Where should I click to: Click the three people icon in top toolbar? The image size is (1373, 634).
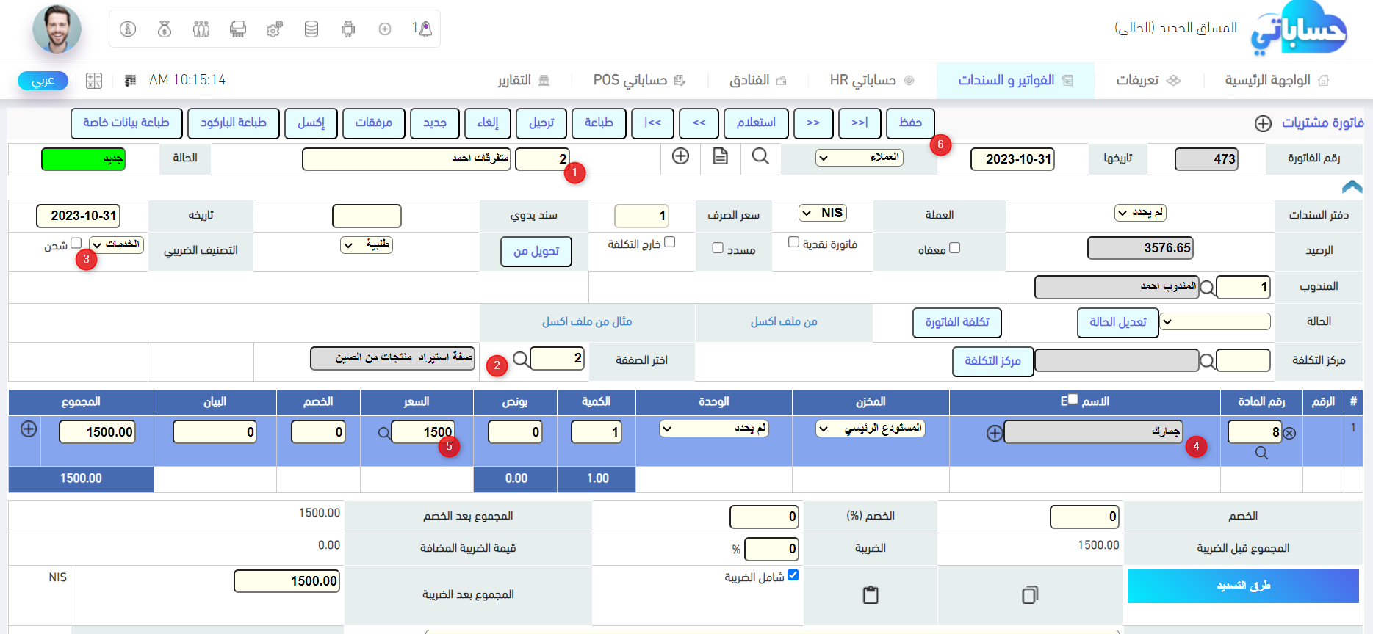(x=201, y=29)
